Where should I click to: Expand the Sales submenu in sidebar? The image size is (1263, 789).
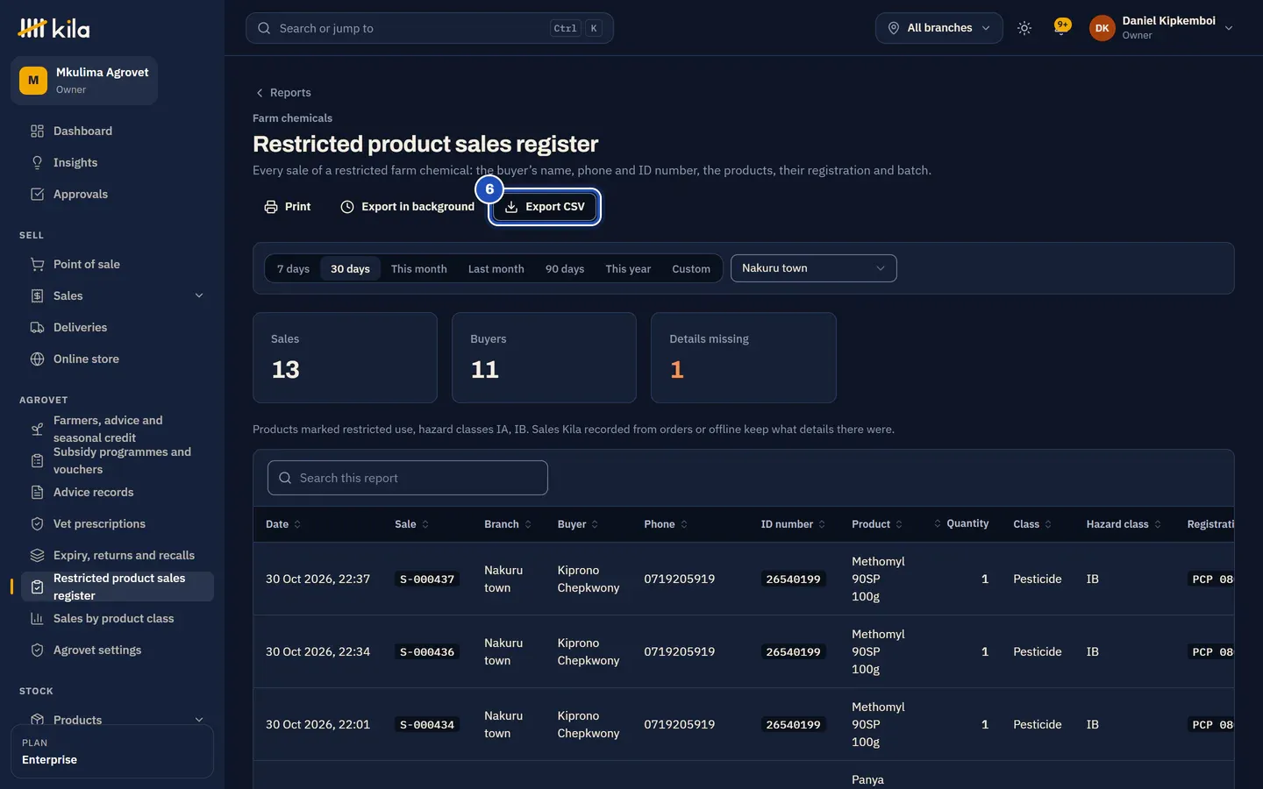point(199,295)
